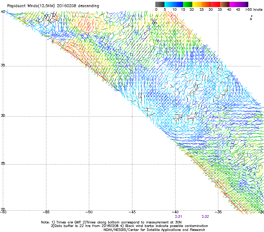The height and width of the screenshot is (232, 264).
Task: Click the '45' label under the color legend
Action: tap(238, 10)
